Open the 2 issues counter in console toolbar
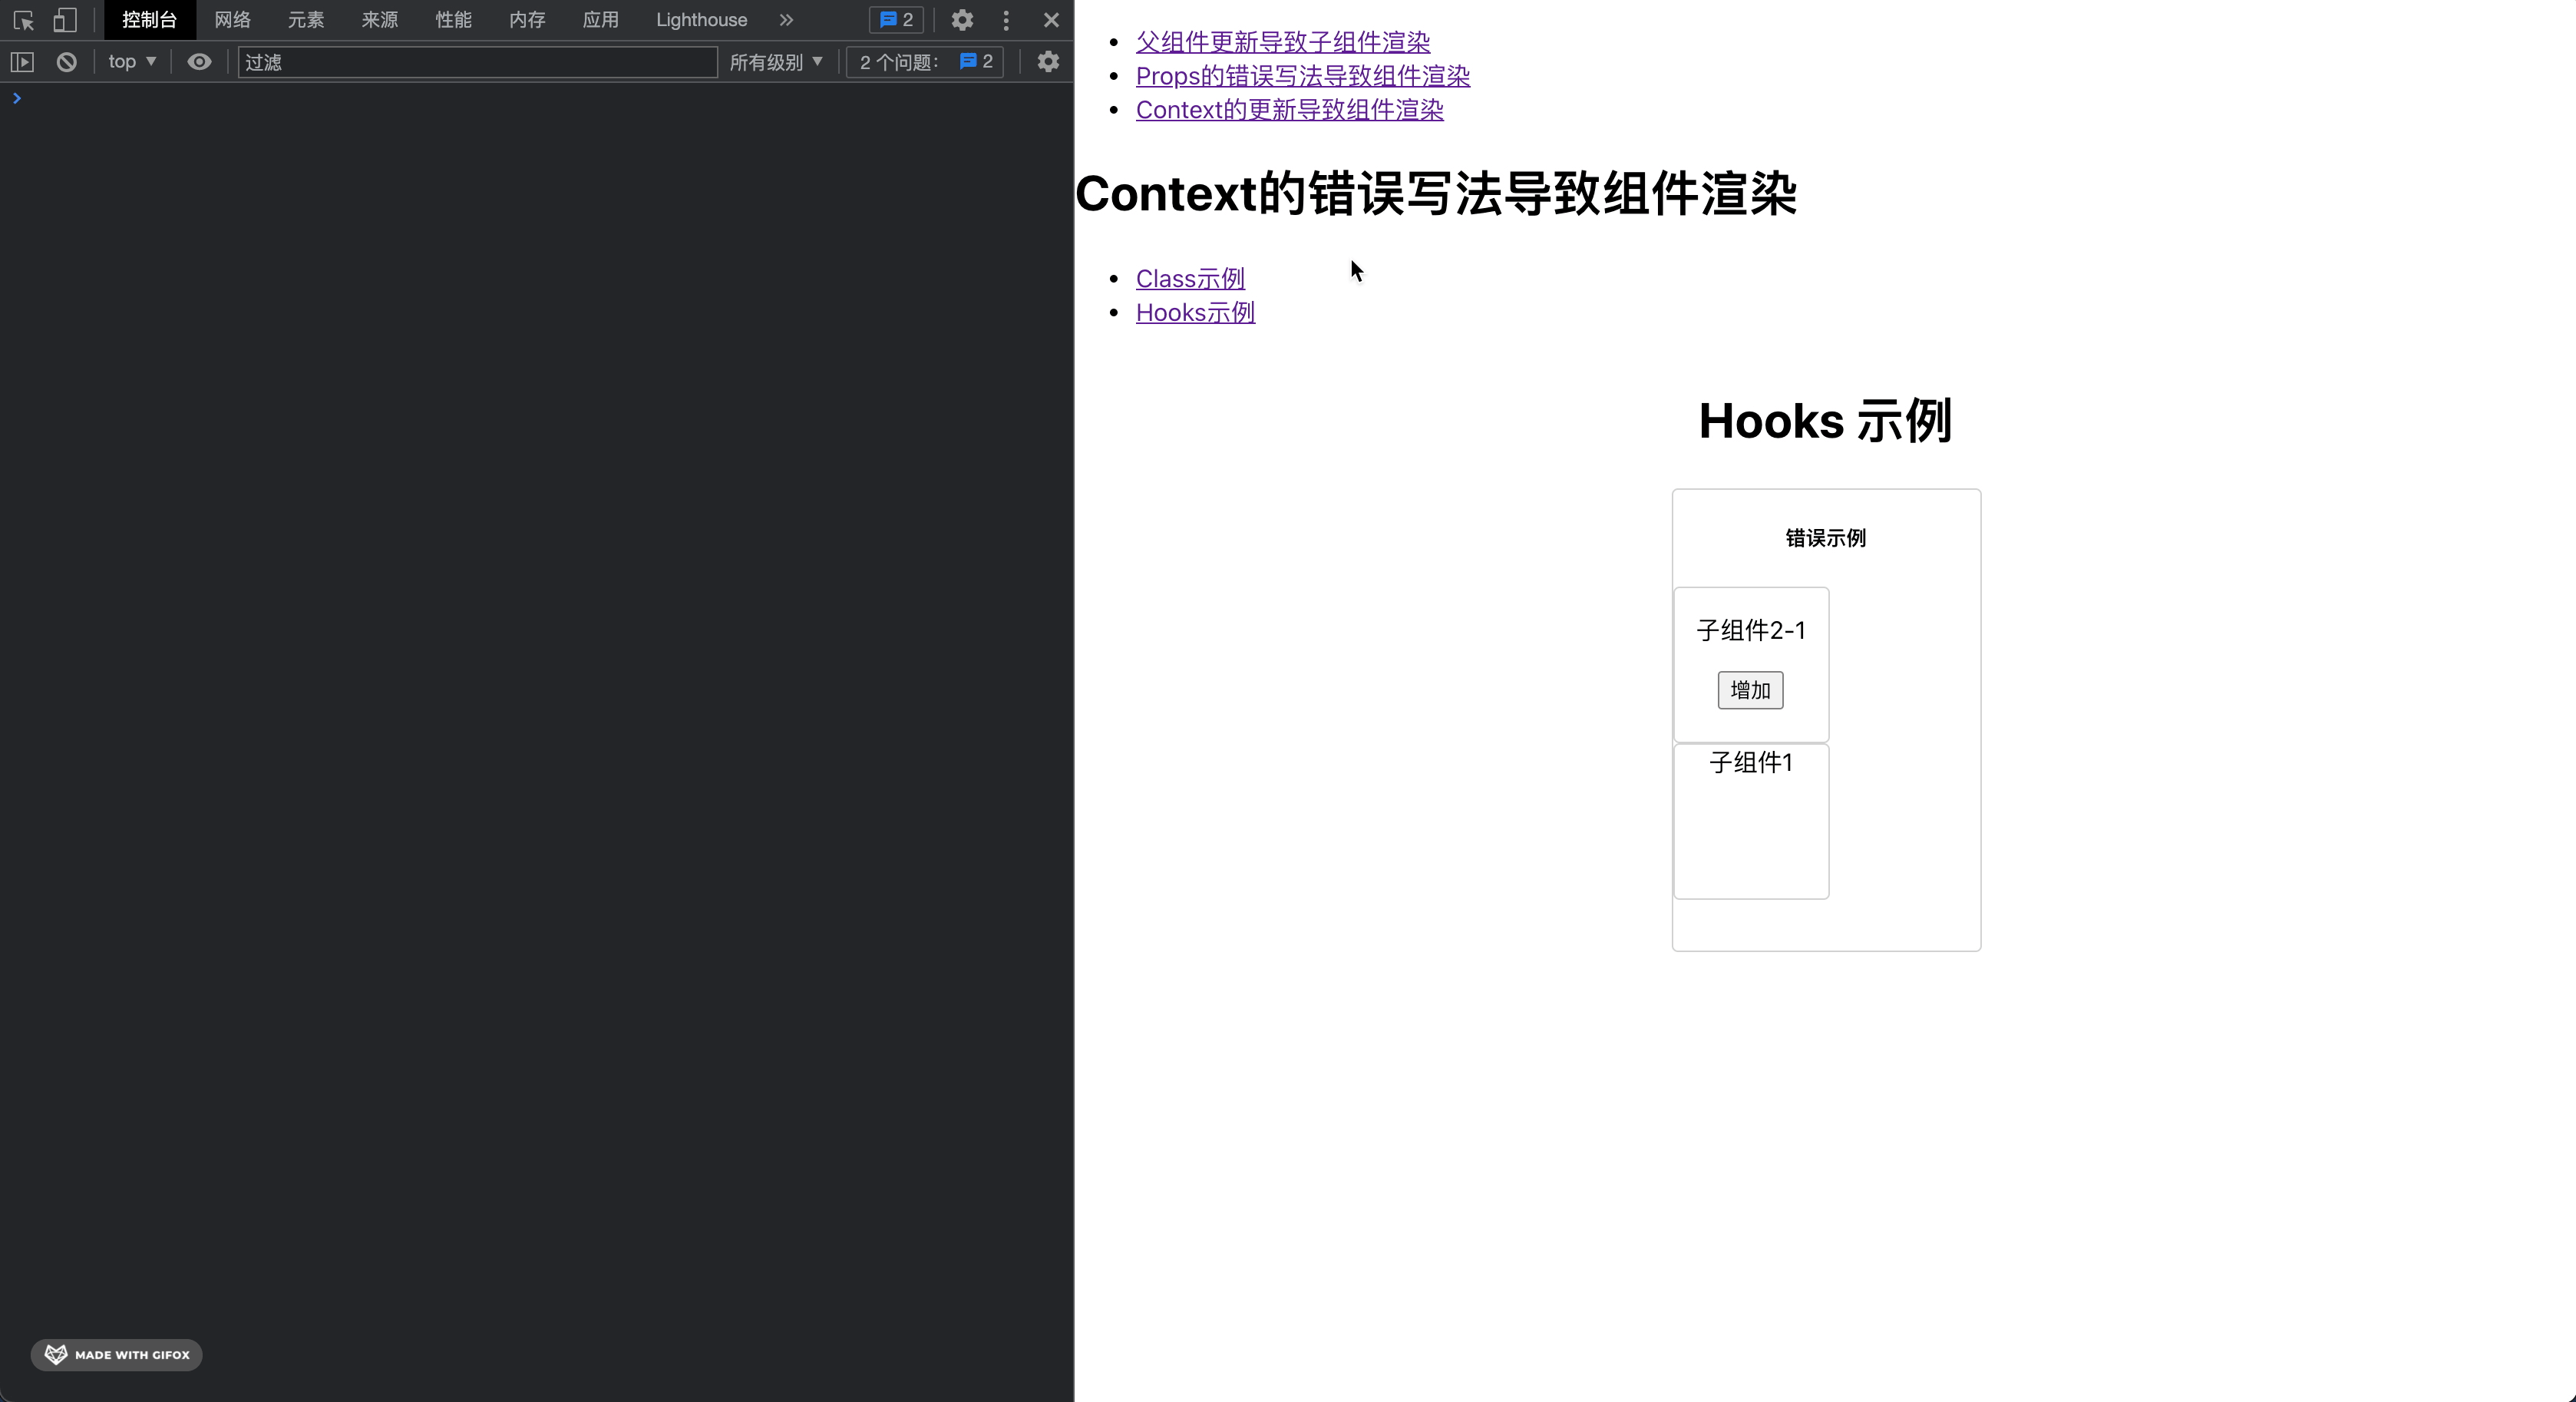This screenshot has height=1402, width=2576. click(925, 62)
